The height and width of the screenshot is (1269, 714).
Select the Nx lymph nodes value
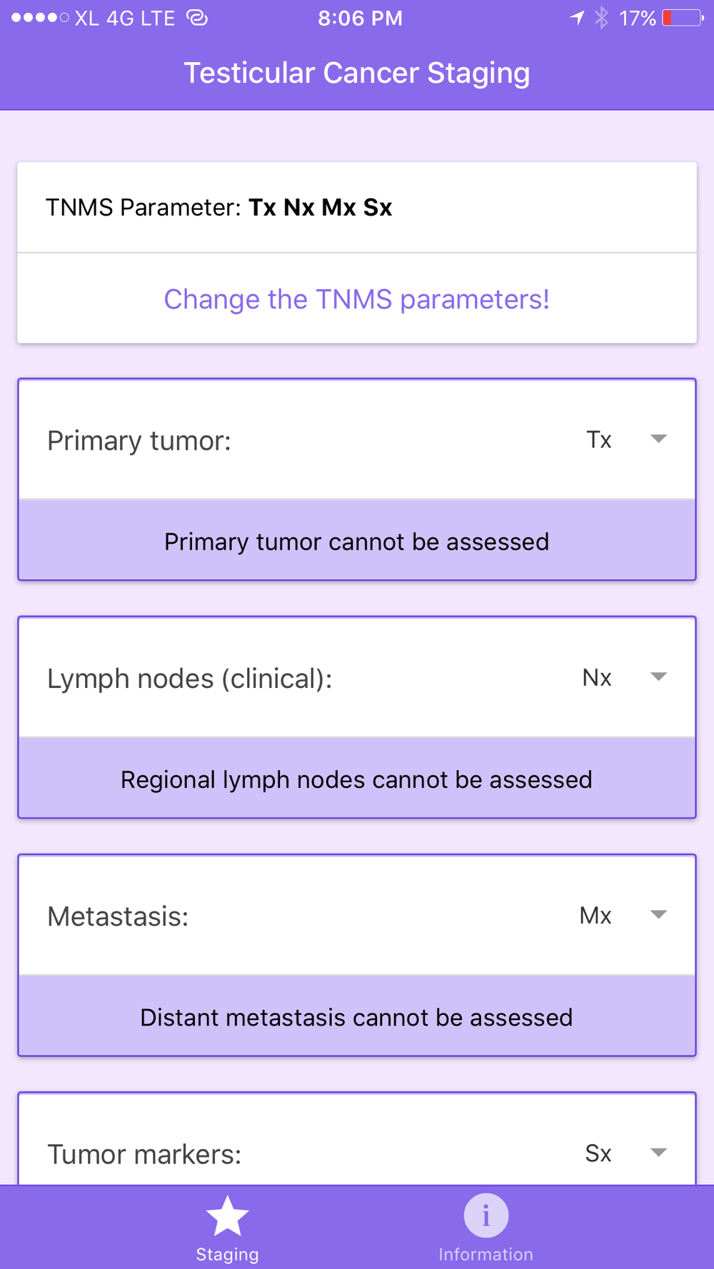coord(597,677)
